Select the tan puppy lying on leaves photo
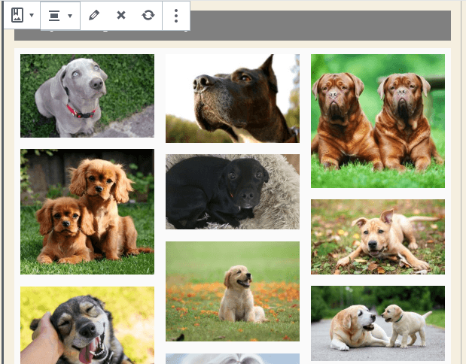The width and height of the screenshot is (466, 364). pos(378,237)
